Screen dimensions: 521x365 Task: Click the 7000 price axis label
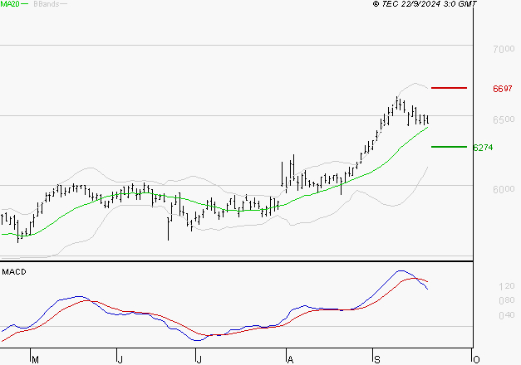[x=504, y=49]
